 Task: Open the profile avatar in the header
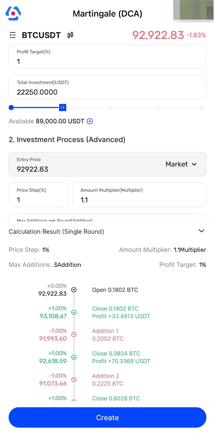193,11
